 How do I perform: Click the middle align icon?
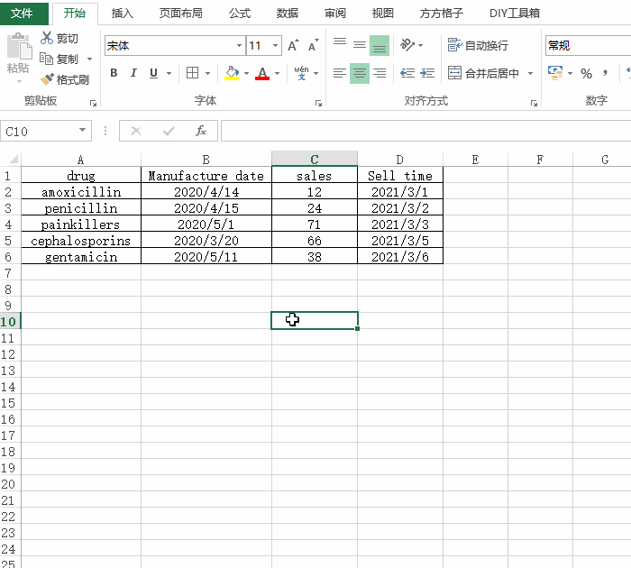[x=360, y=45]
